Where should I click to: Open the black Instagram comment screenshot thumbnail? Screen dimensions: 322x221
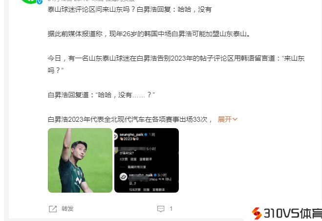pos(147,160)
